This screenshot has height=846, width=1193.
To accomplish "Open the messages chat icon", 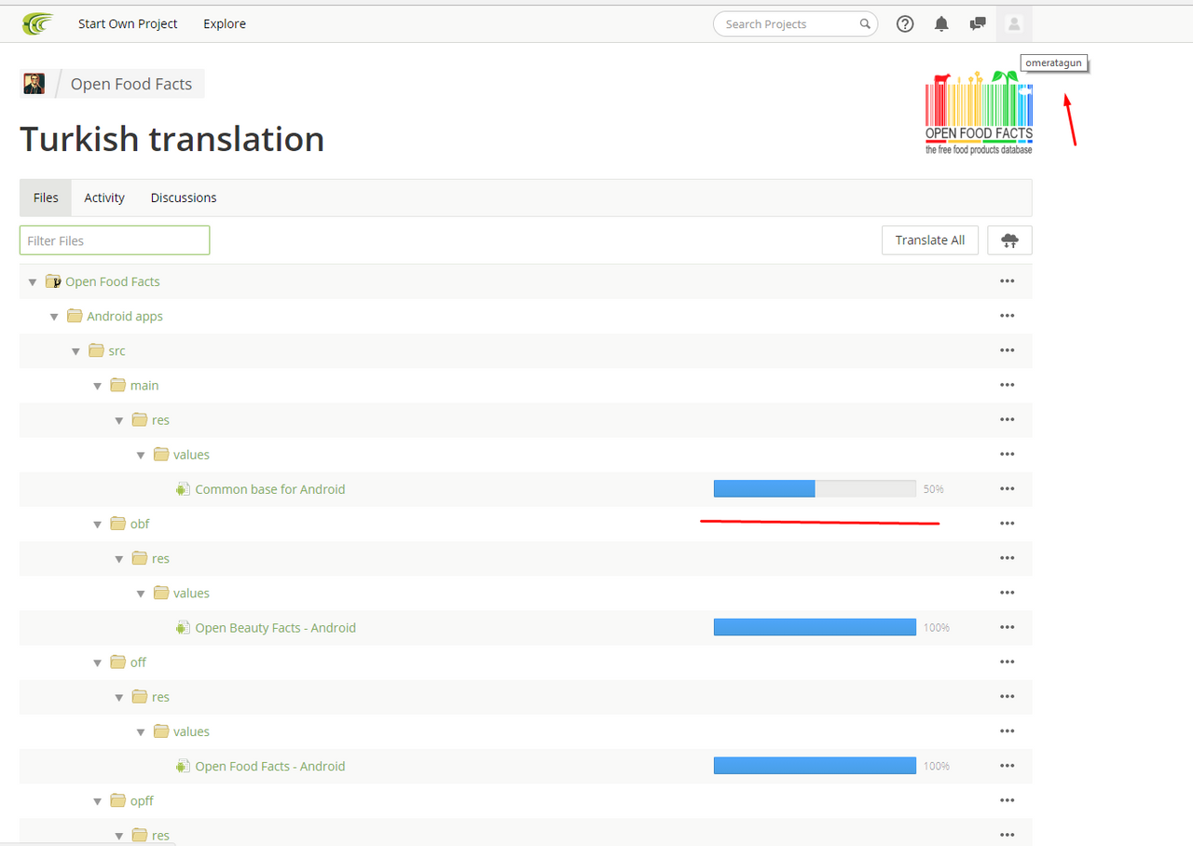I will coord(978,24).
